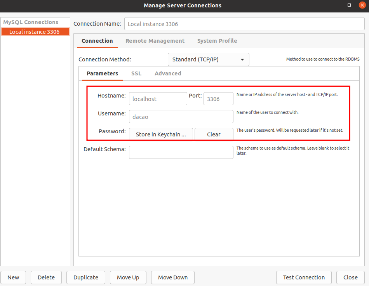
Task: Clear the stored password
Action: tap(214, 134)
